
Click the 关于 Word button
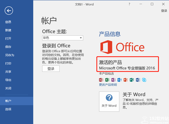[x=109, y=102]
